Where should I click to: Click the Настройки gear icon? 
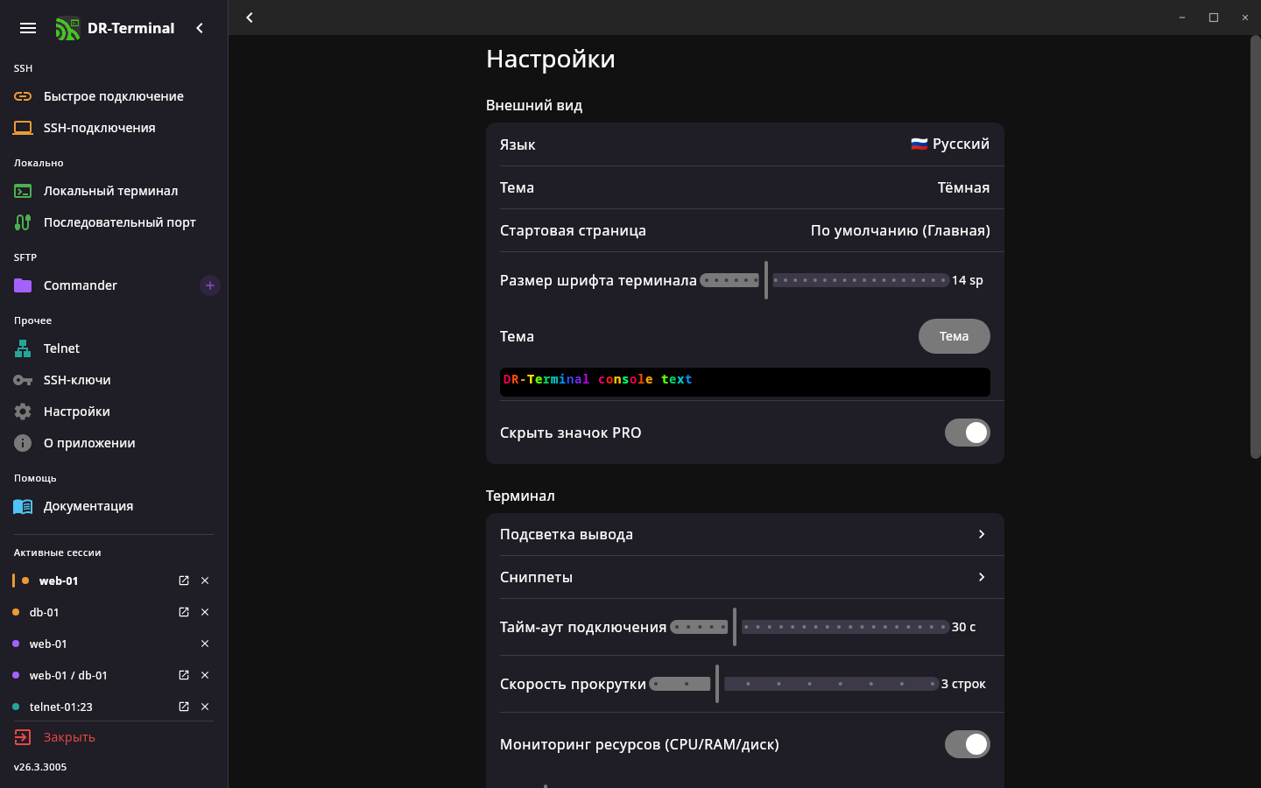coord(23,412)
